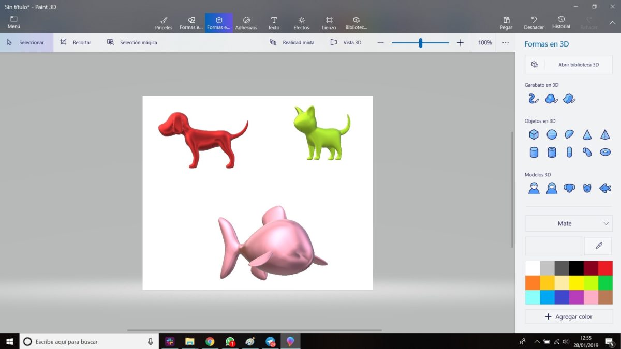Open the Biblioteca tab
The height and width of the screenshot is (349, 621).
point(357,22)
